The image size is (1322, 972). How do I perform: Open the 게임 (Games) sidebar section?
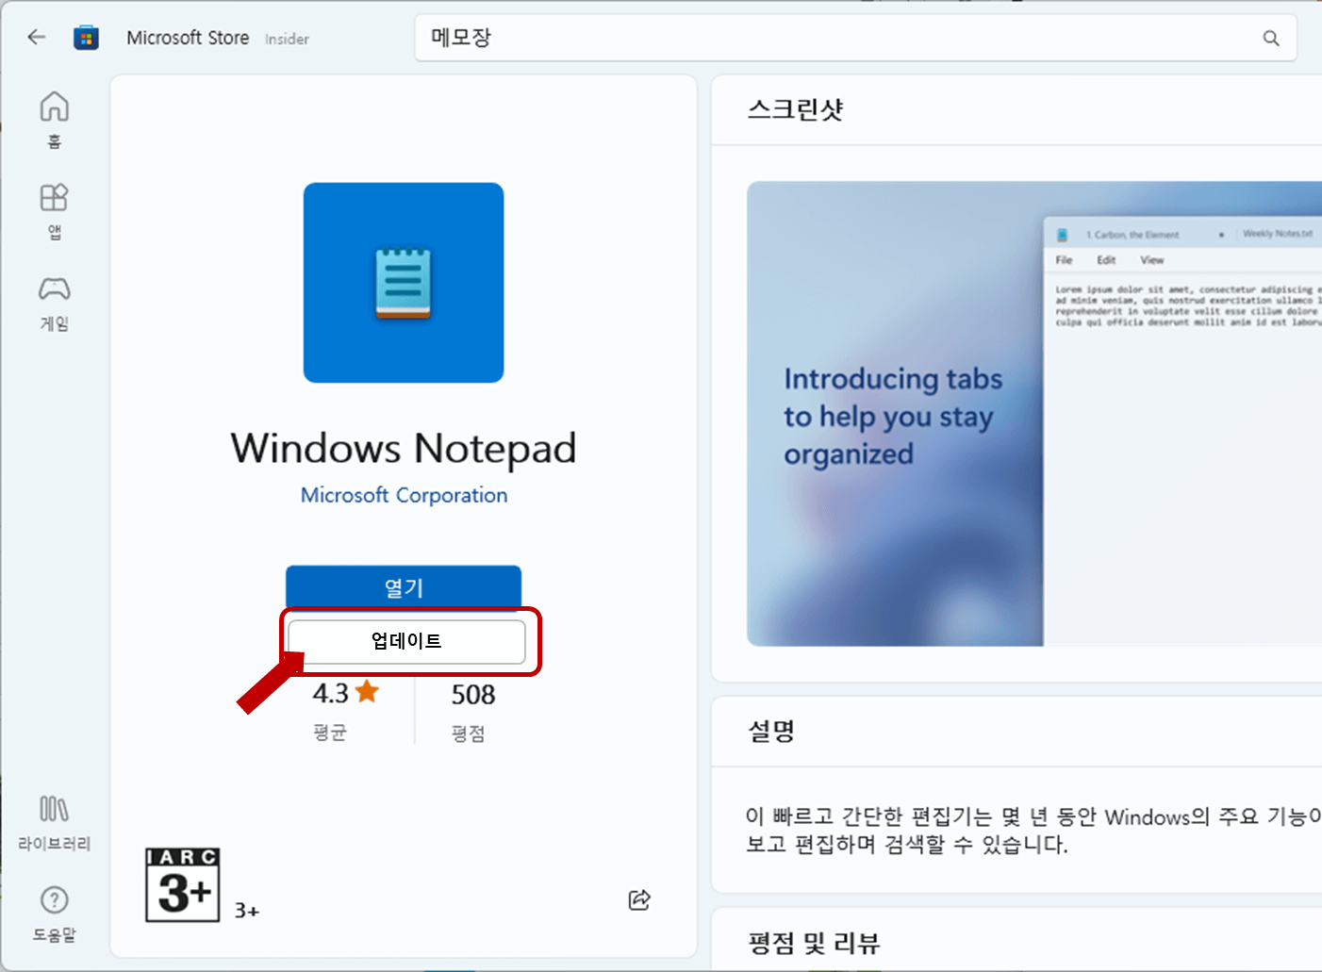tap(54, 304)
